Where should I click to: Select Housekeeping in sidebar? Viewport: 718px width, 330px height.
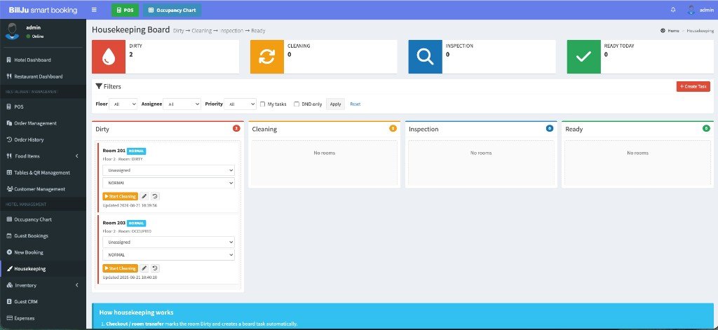(x=43, y=268)
